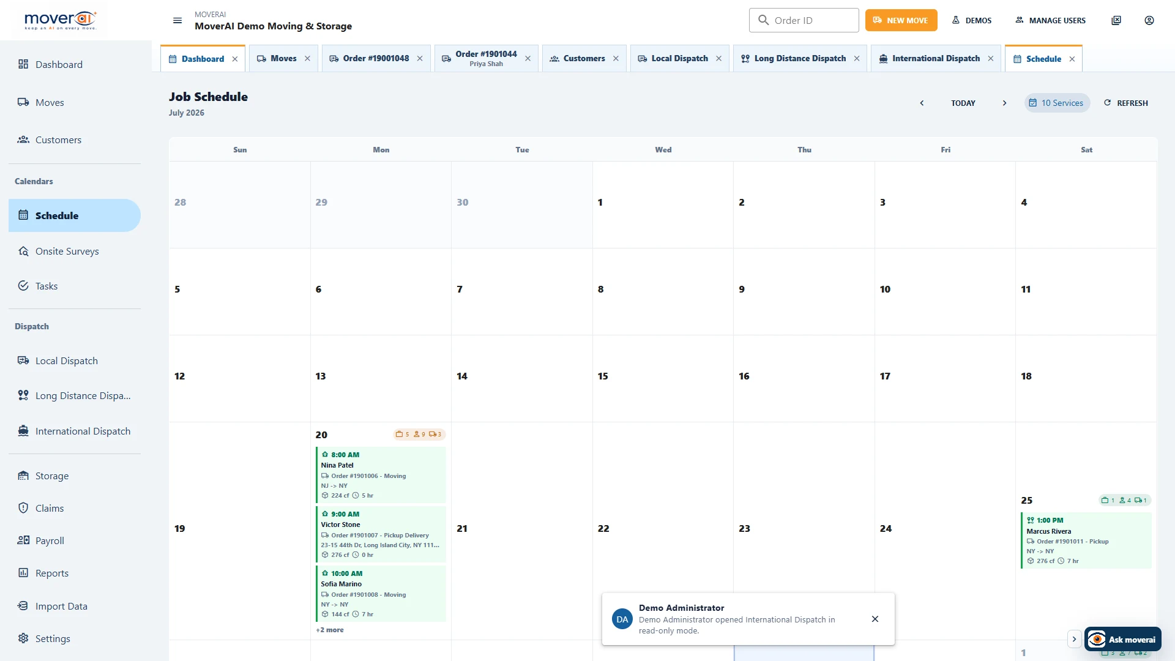Open Victor Stone 9:00 AM job card
Screen dimensions: 1175x661
[381, 534]
